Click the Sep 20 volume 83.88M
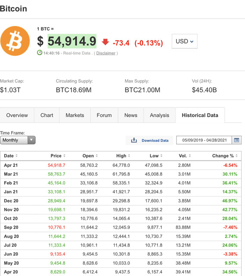This screenshot has height=276, width=245. pyautogui.click(x=183, y=227)
